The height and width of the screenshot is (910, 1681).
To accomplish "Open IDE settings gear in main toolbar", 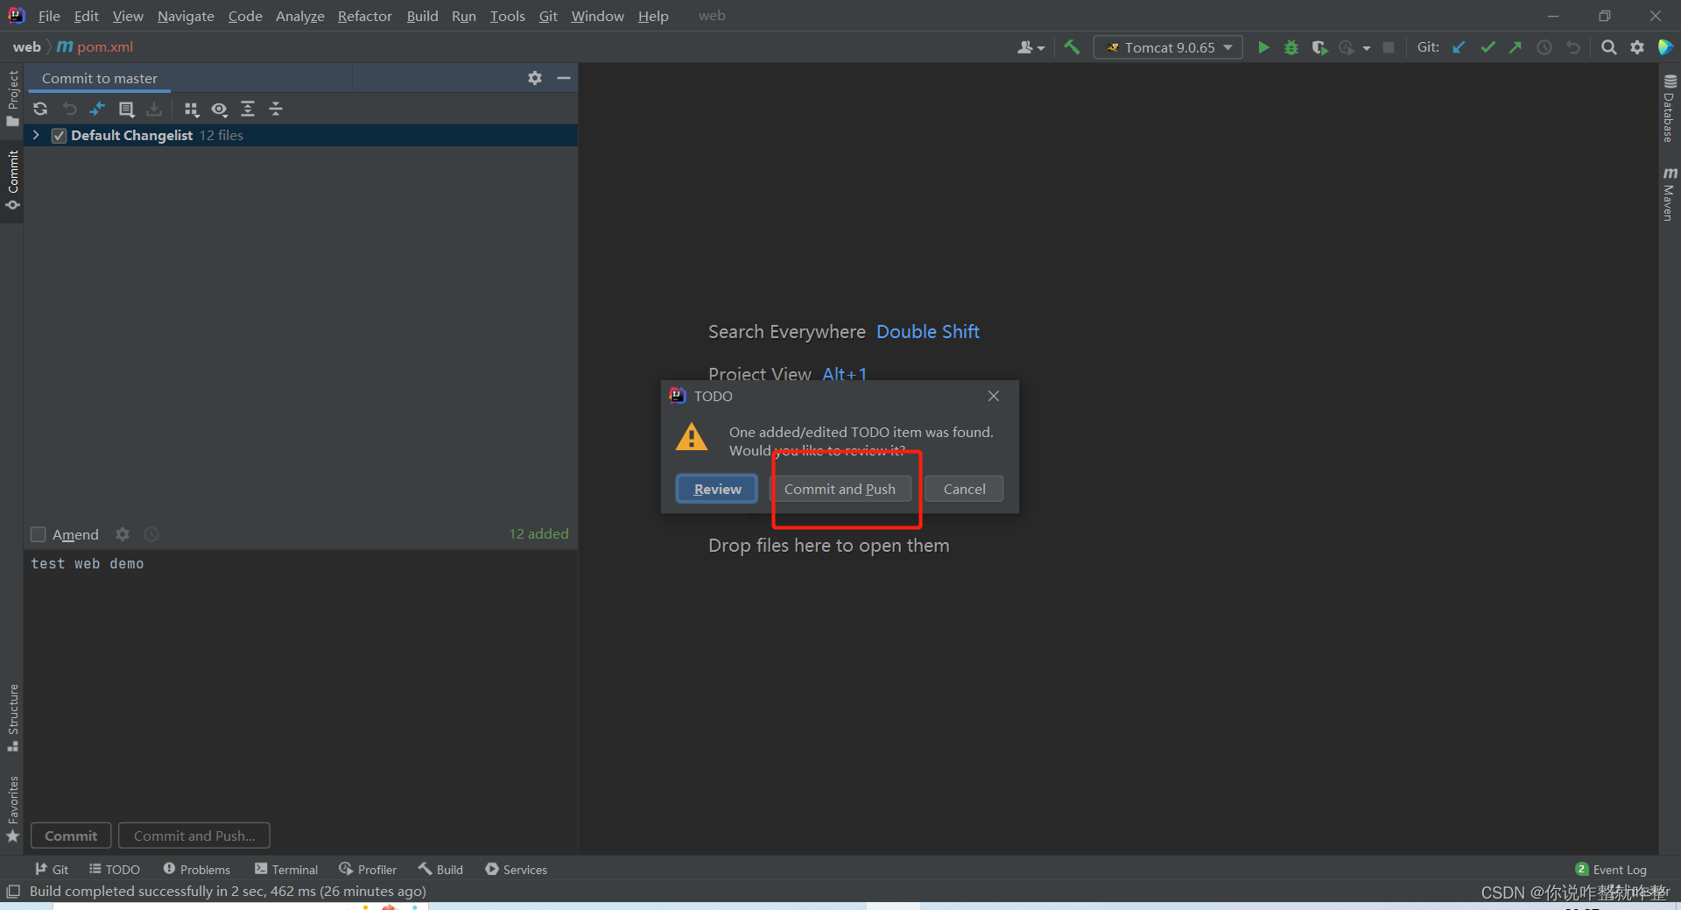I will pos(1637,47).
